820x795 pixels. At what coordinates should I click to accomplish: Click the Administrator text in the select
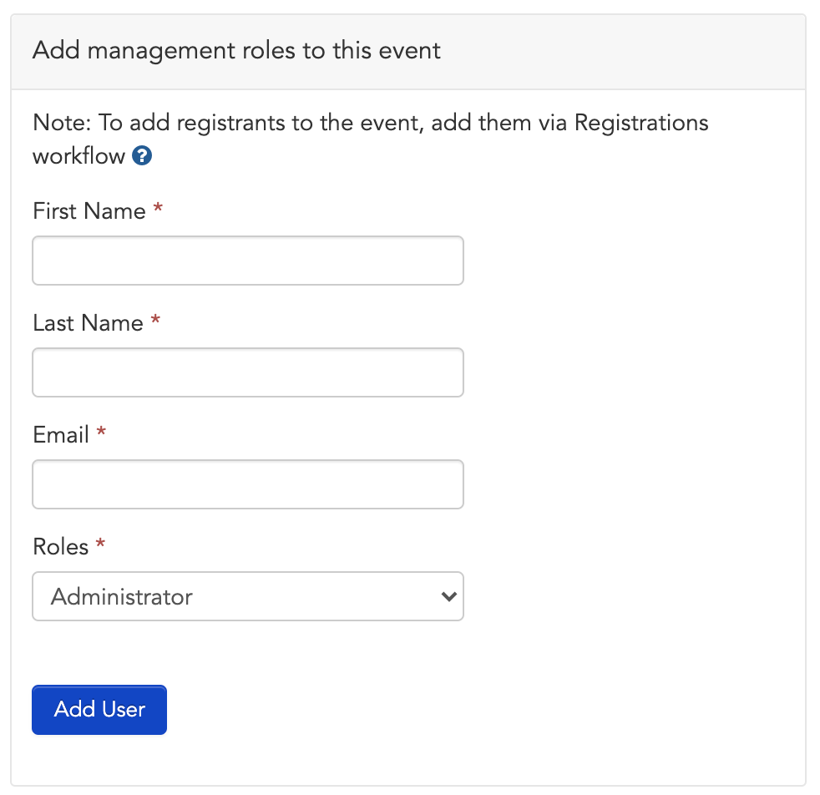(122, 597)
